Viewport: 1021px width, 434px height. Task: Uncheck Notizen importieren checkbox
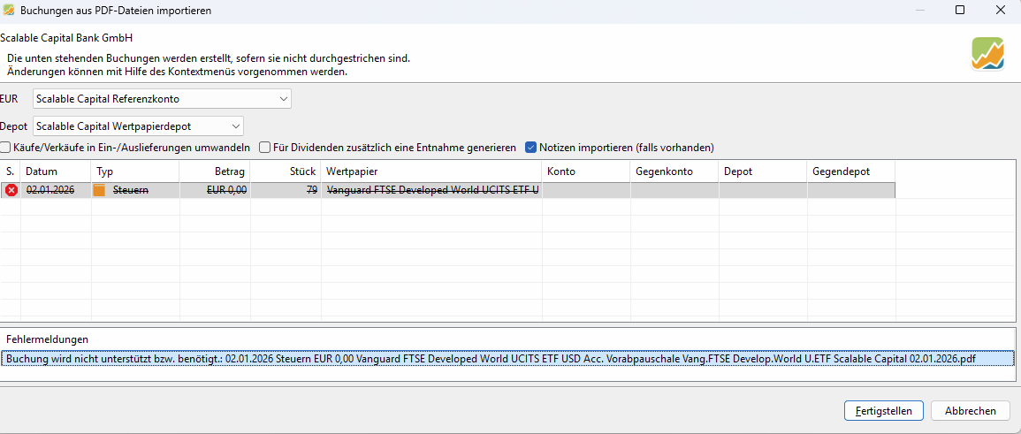531,148
